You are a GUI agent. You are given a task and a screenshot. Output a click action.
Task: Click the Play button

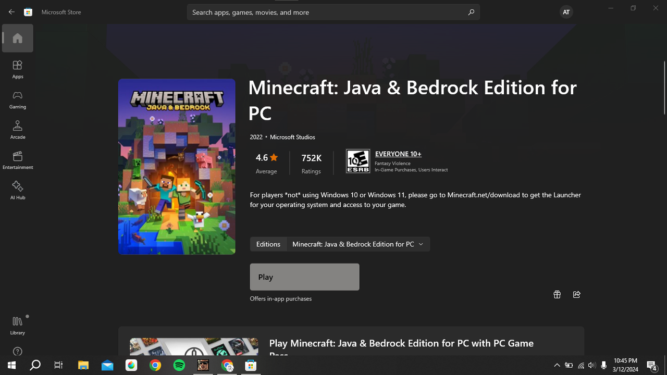304,277
